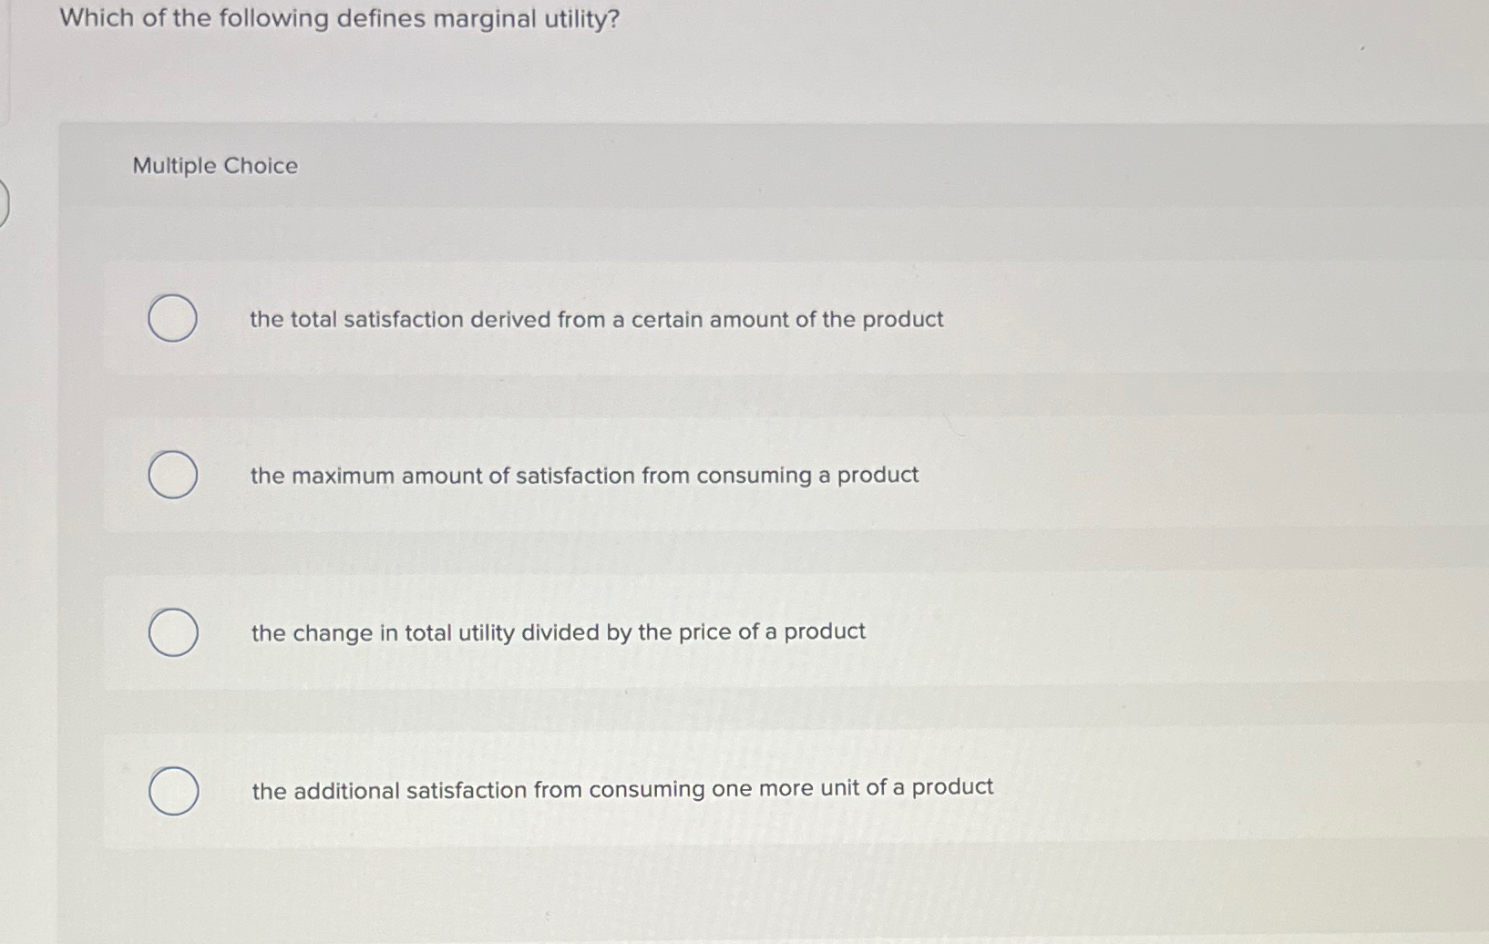Click the 'change in total utility divided by price' text

559,631
